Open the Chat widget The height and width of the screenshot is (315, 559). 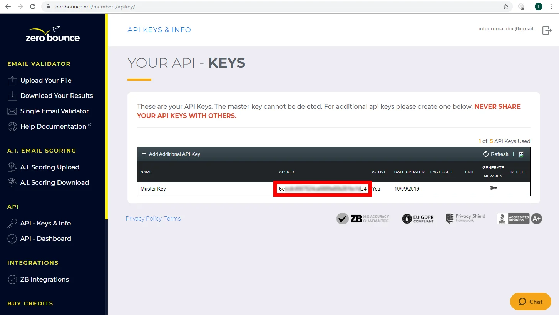pos(531,302)
